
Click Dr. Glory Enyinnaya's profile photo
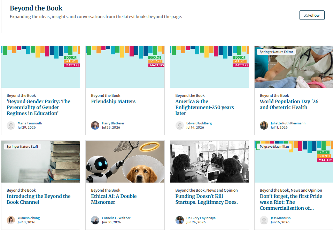coord(180,220)
